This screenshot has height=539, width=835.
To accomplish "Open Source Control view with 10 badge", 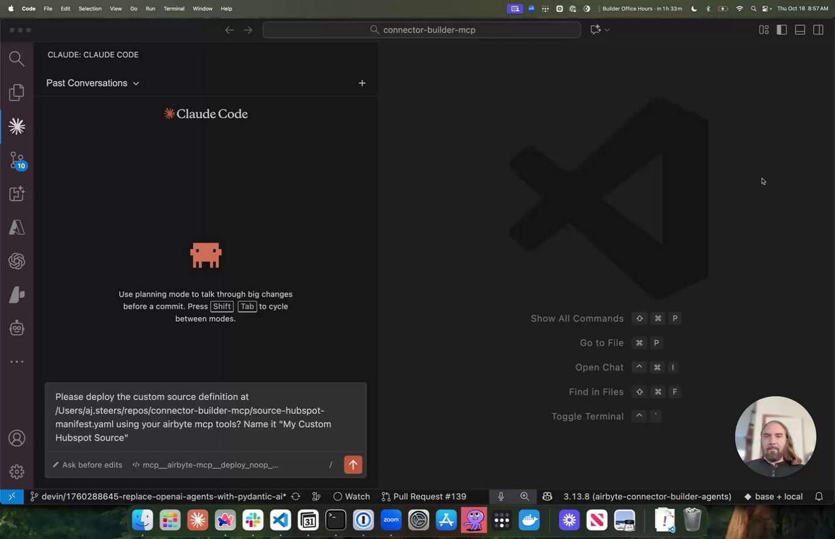I will pos(17,160).
